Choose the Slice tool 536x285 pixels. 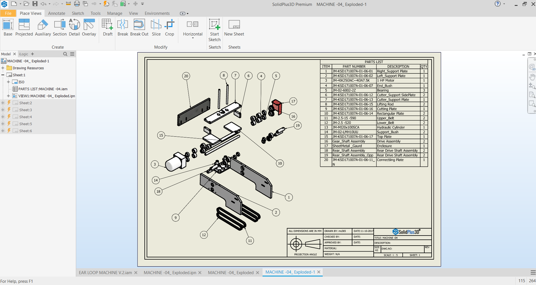point(156,27)
